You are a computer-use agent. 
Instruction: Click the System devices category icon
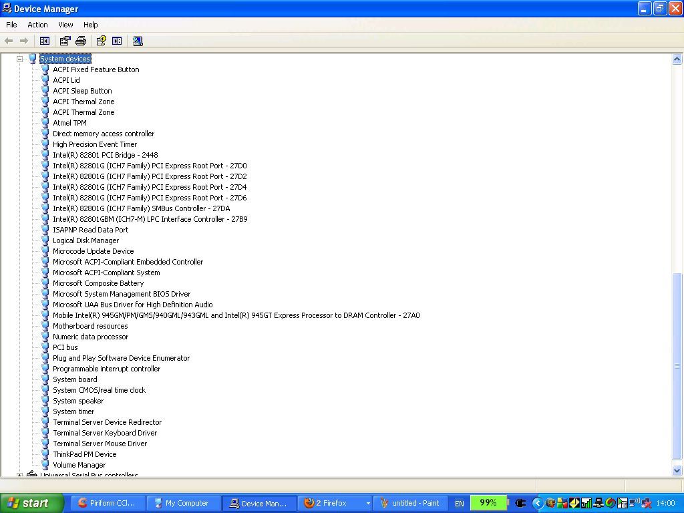pos(32,59)
